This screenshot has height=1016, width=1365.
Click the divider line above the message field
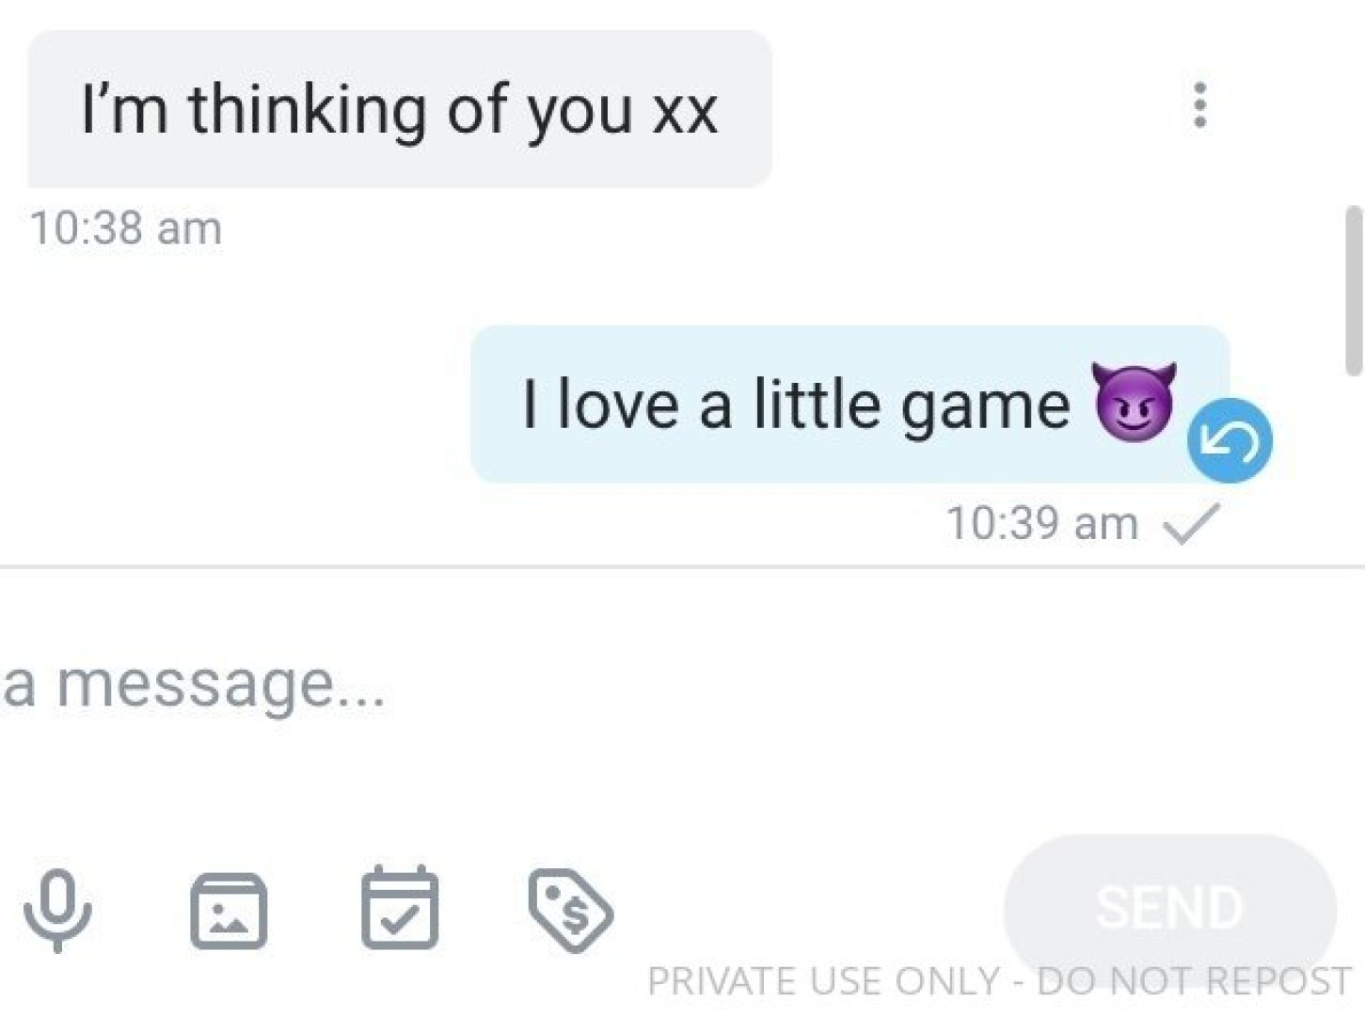(682, 567)
